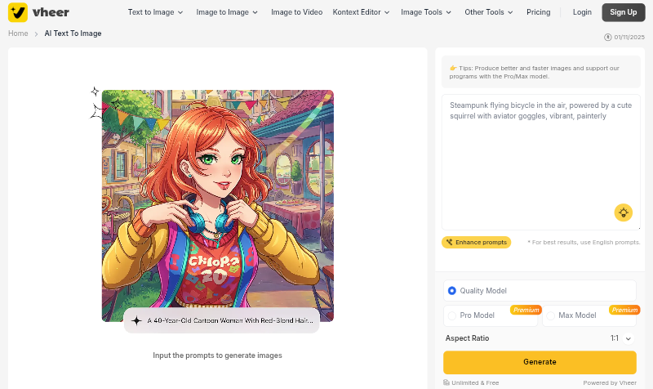This screenshot has height=389, width=653.
Task: Select the Quality Model radio button
Action: point(452,291)
